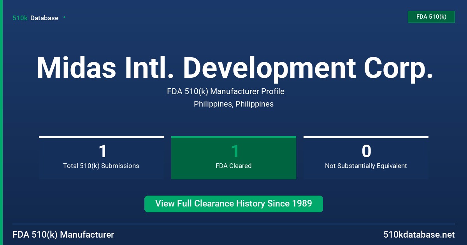Click the FDA 510(k) Manufacturer footer label
Screen dimensions: 467x245
(x=63, y=235)
